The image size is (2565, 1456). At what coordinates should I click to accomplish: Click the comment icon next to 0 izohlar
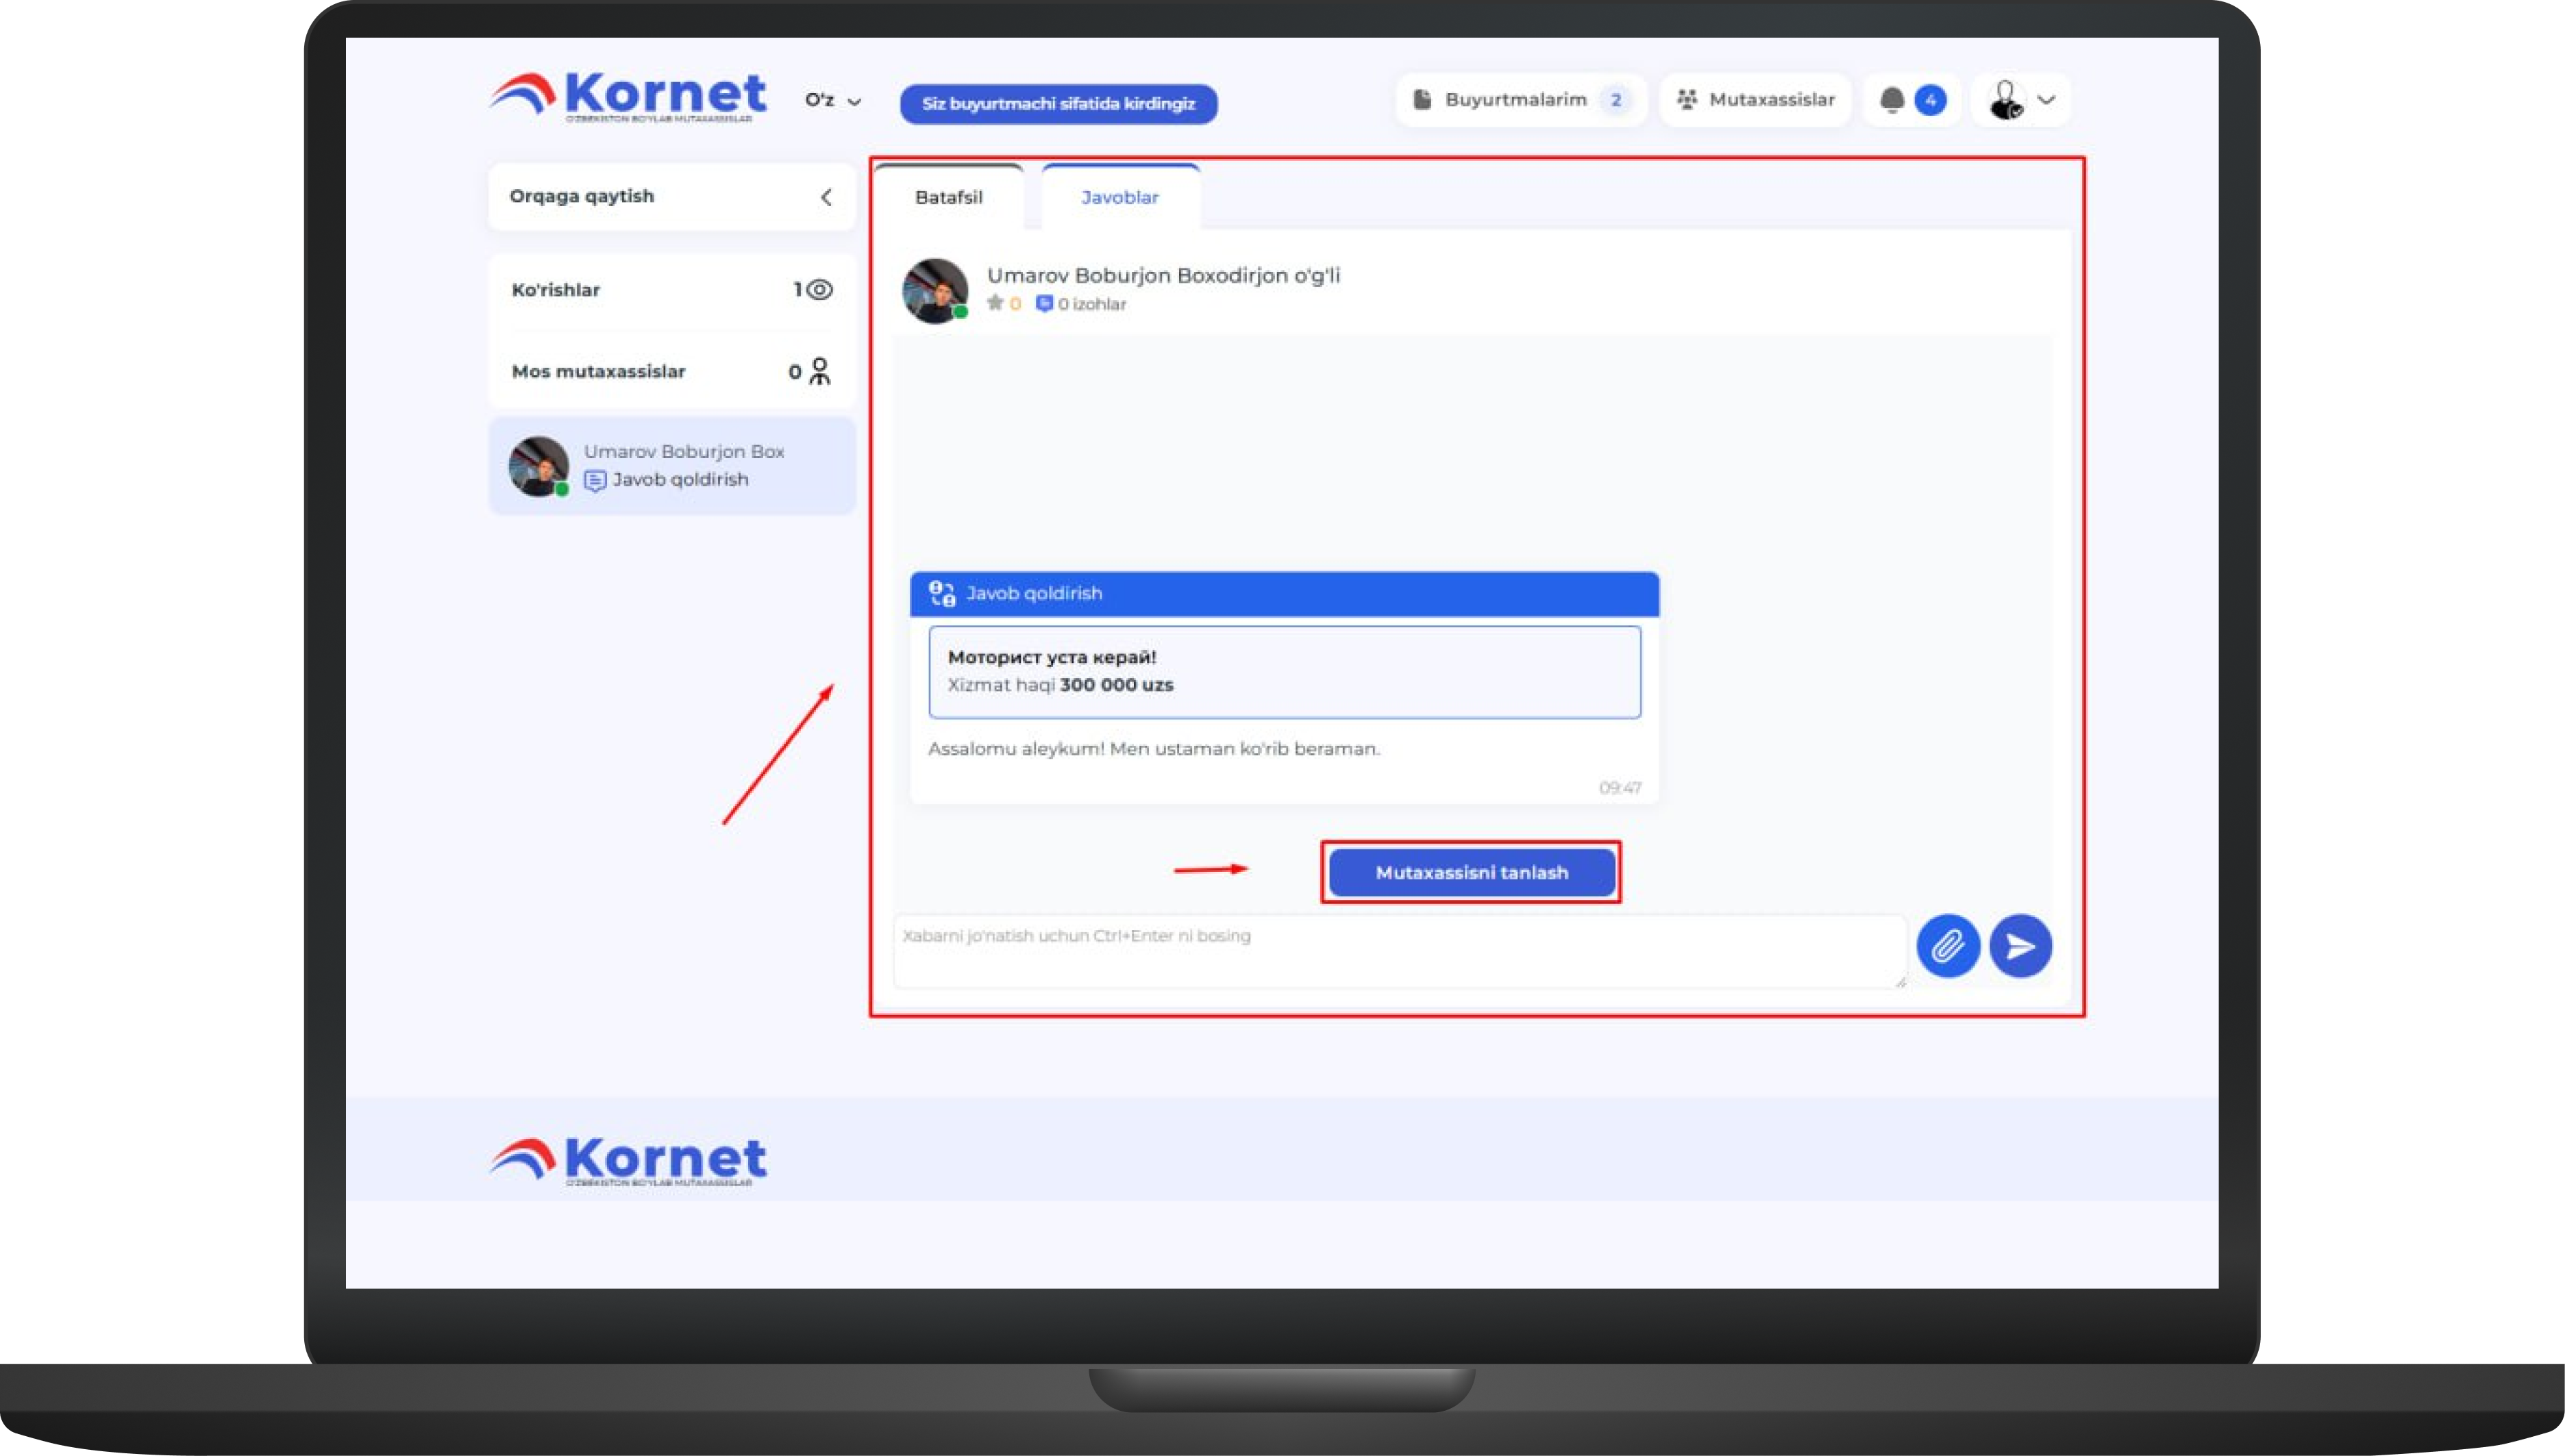1043,303
